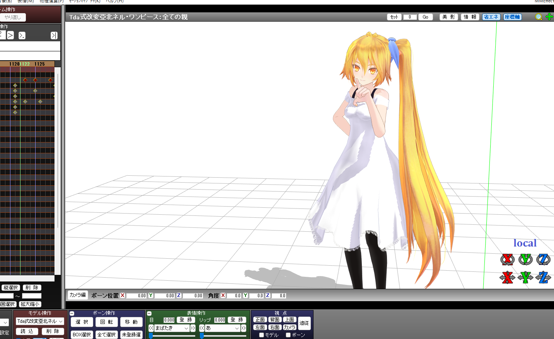
Task: Click the Z axis rotation icon under local
Action: click(543, 259)
